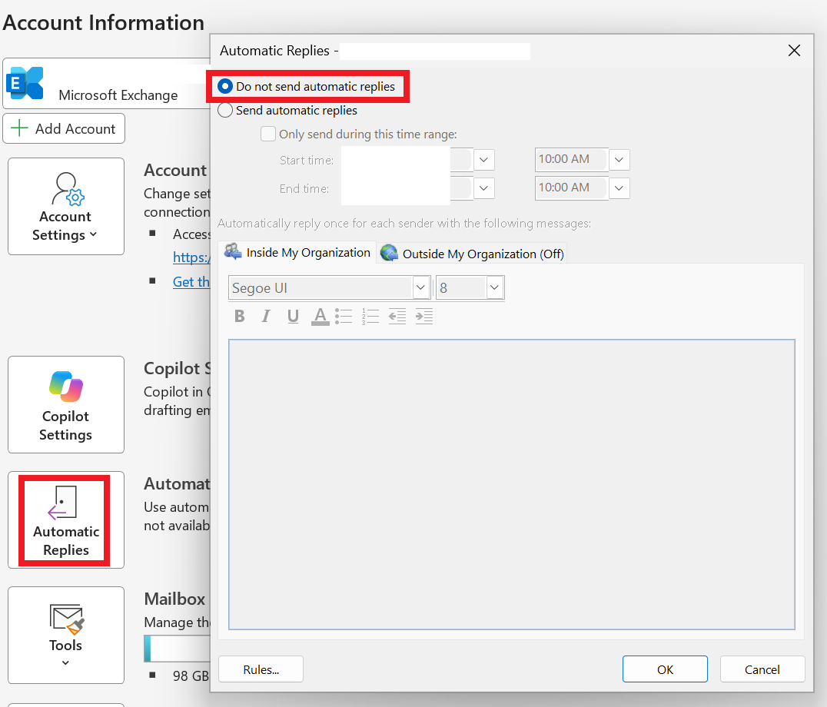Open the Start time hour dropdown
The height and width of the screenshot is (707, 827).
(619, 160)
